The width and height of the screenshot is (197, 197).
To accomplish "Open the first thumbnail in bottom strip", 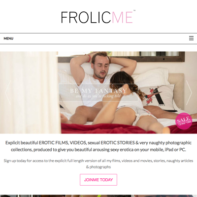I will pyautogui.click(x=16, y=196).
